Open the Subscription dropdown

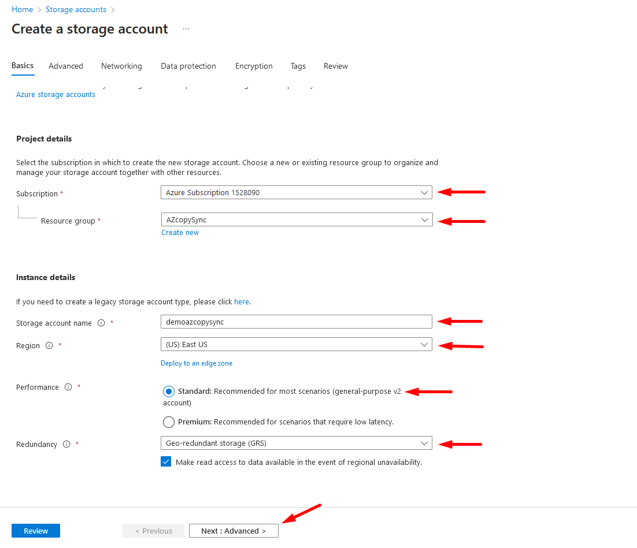click(425, 192)
